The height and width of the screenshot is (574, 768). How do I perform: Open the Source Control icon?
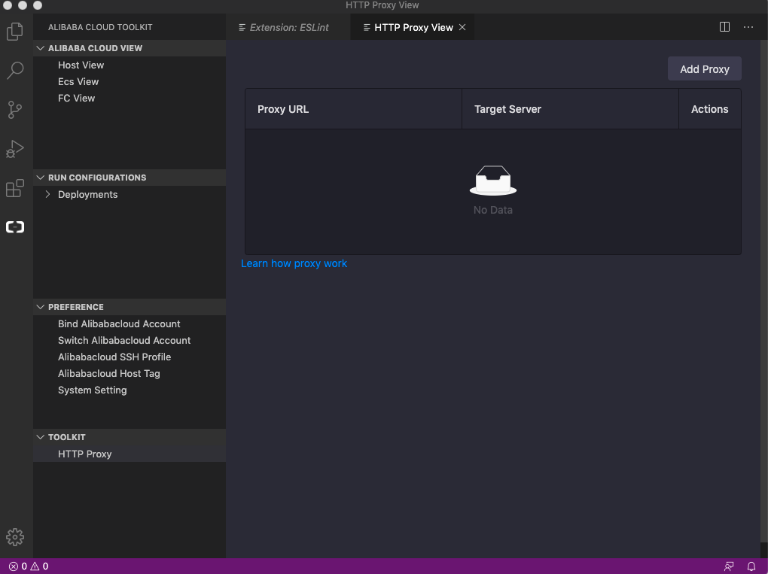click(15, 110)
